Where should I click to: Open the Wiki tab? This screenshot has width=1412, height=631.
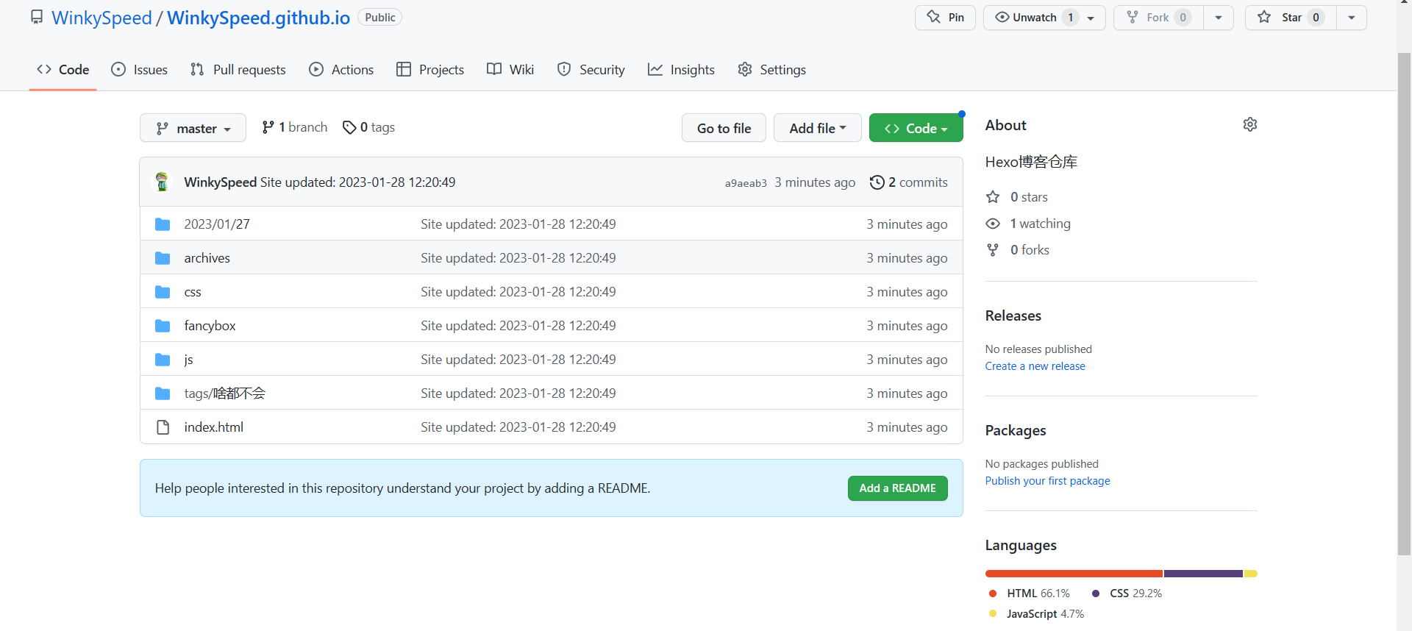point(510,70)
